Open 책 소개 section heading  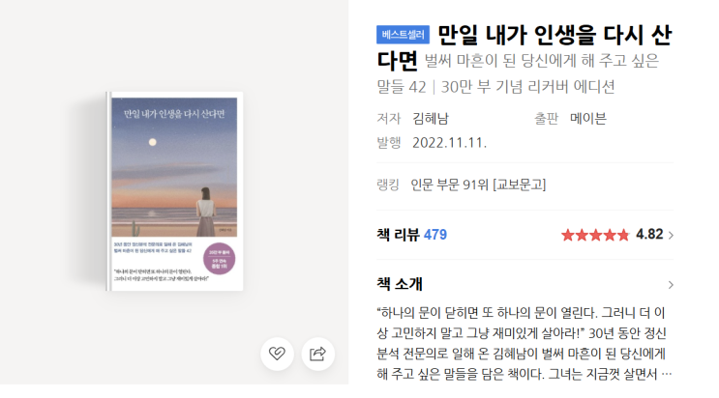click(x=400, y=284)
